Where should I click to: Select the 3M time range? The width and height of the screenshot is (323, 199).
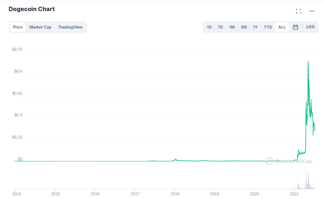[x=244, y=27]
